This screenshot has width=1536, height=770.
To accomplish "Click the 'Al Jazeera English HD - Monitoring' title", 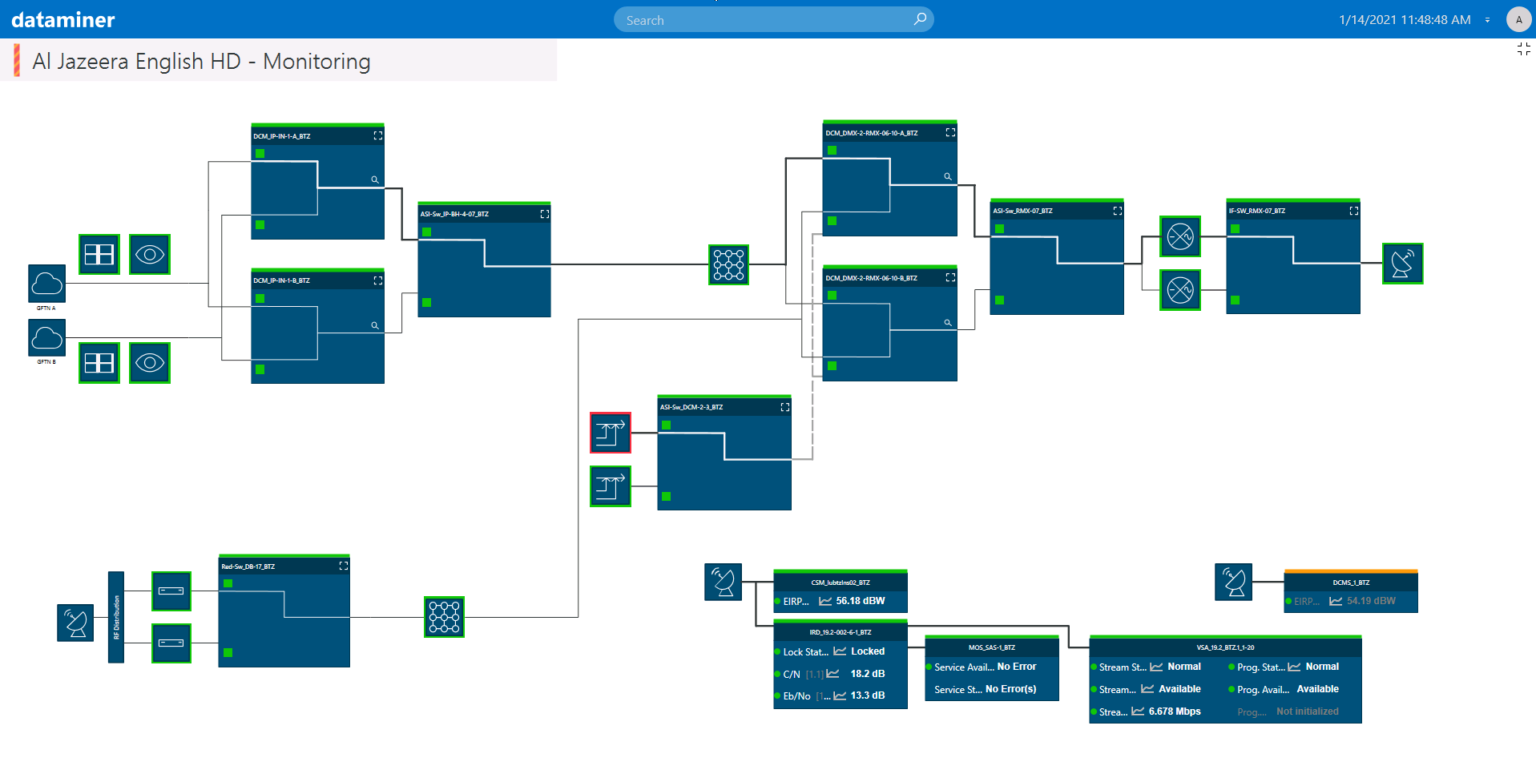I will (201, 62).
